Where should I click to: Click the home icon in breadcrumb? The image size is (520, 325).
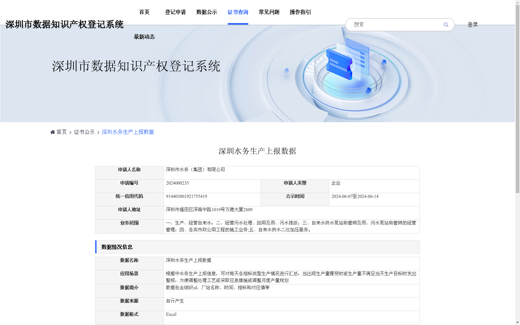pyautogui.click(x=53, y=132)
